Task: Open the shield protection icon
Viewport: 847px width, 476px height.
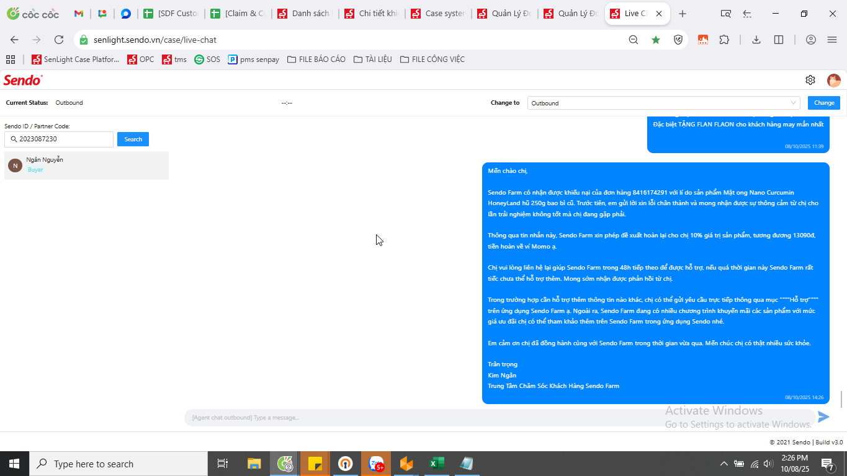Action: click(x=678, y=40)
